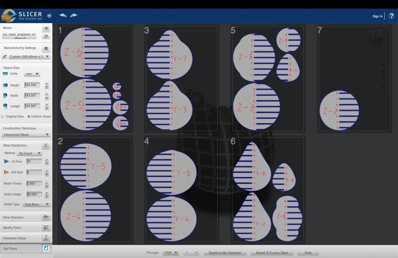Click the Z-8 slice on sheet 6

click(x=287, y=218)
